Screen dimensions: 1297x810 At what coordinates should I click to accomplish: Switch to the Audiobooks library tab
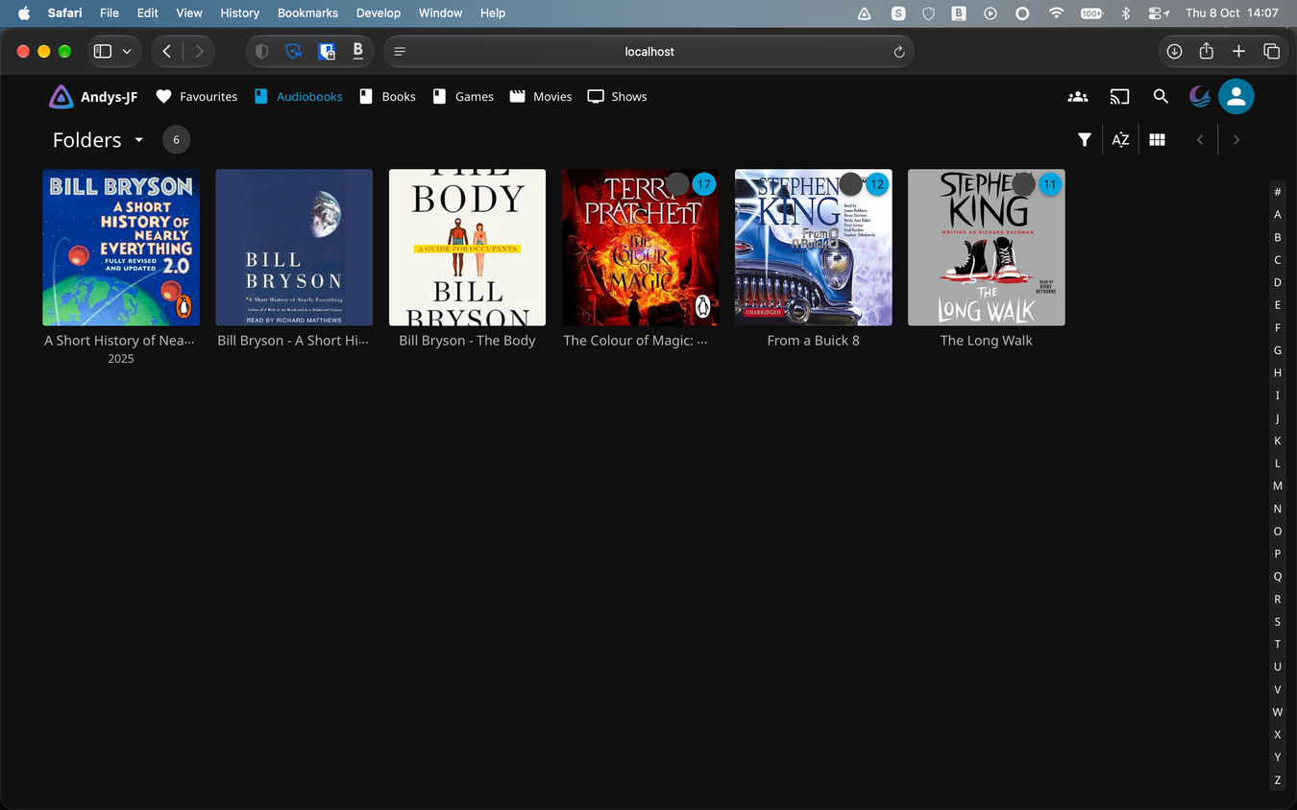(x=298, y=97)
